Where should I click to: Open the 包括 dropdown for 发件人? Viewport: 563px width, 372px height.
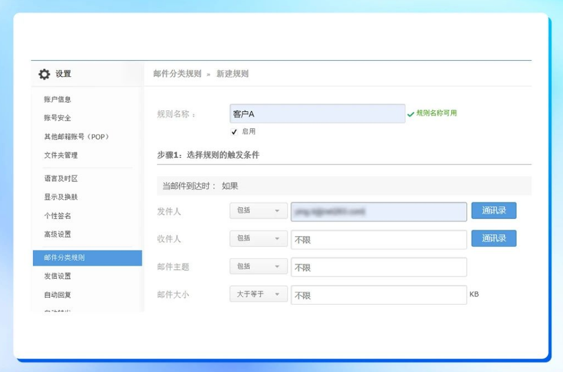pyautogui.click(x=258, y=210)
